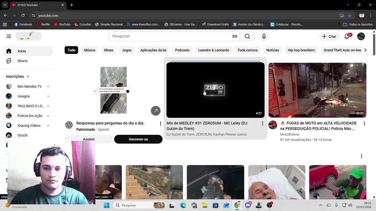Select the Funk carioca chip
Viewport: 376px width, 211px height.
point(248,50)
